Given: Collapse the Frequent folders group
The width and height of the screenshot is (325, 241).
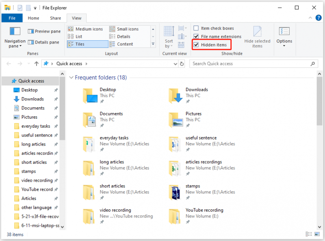Looking at the screenshot, I should coord(71,78).
